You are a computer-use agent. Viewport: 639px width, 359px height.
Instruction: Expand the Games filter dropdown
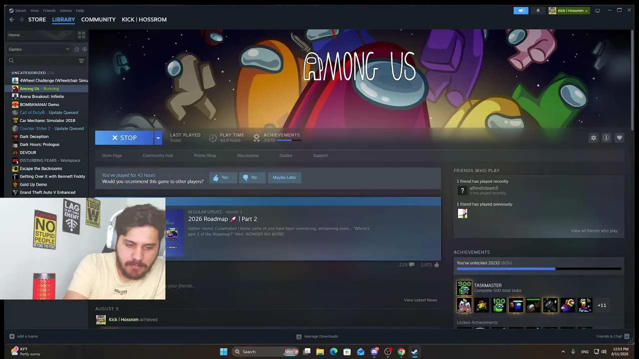click(x=67, y=49)
